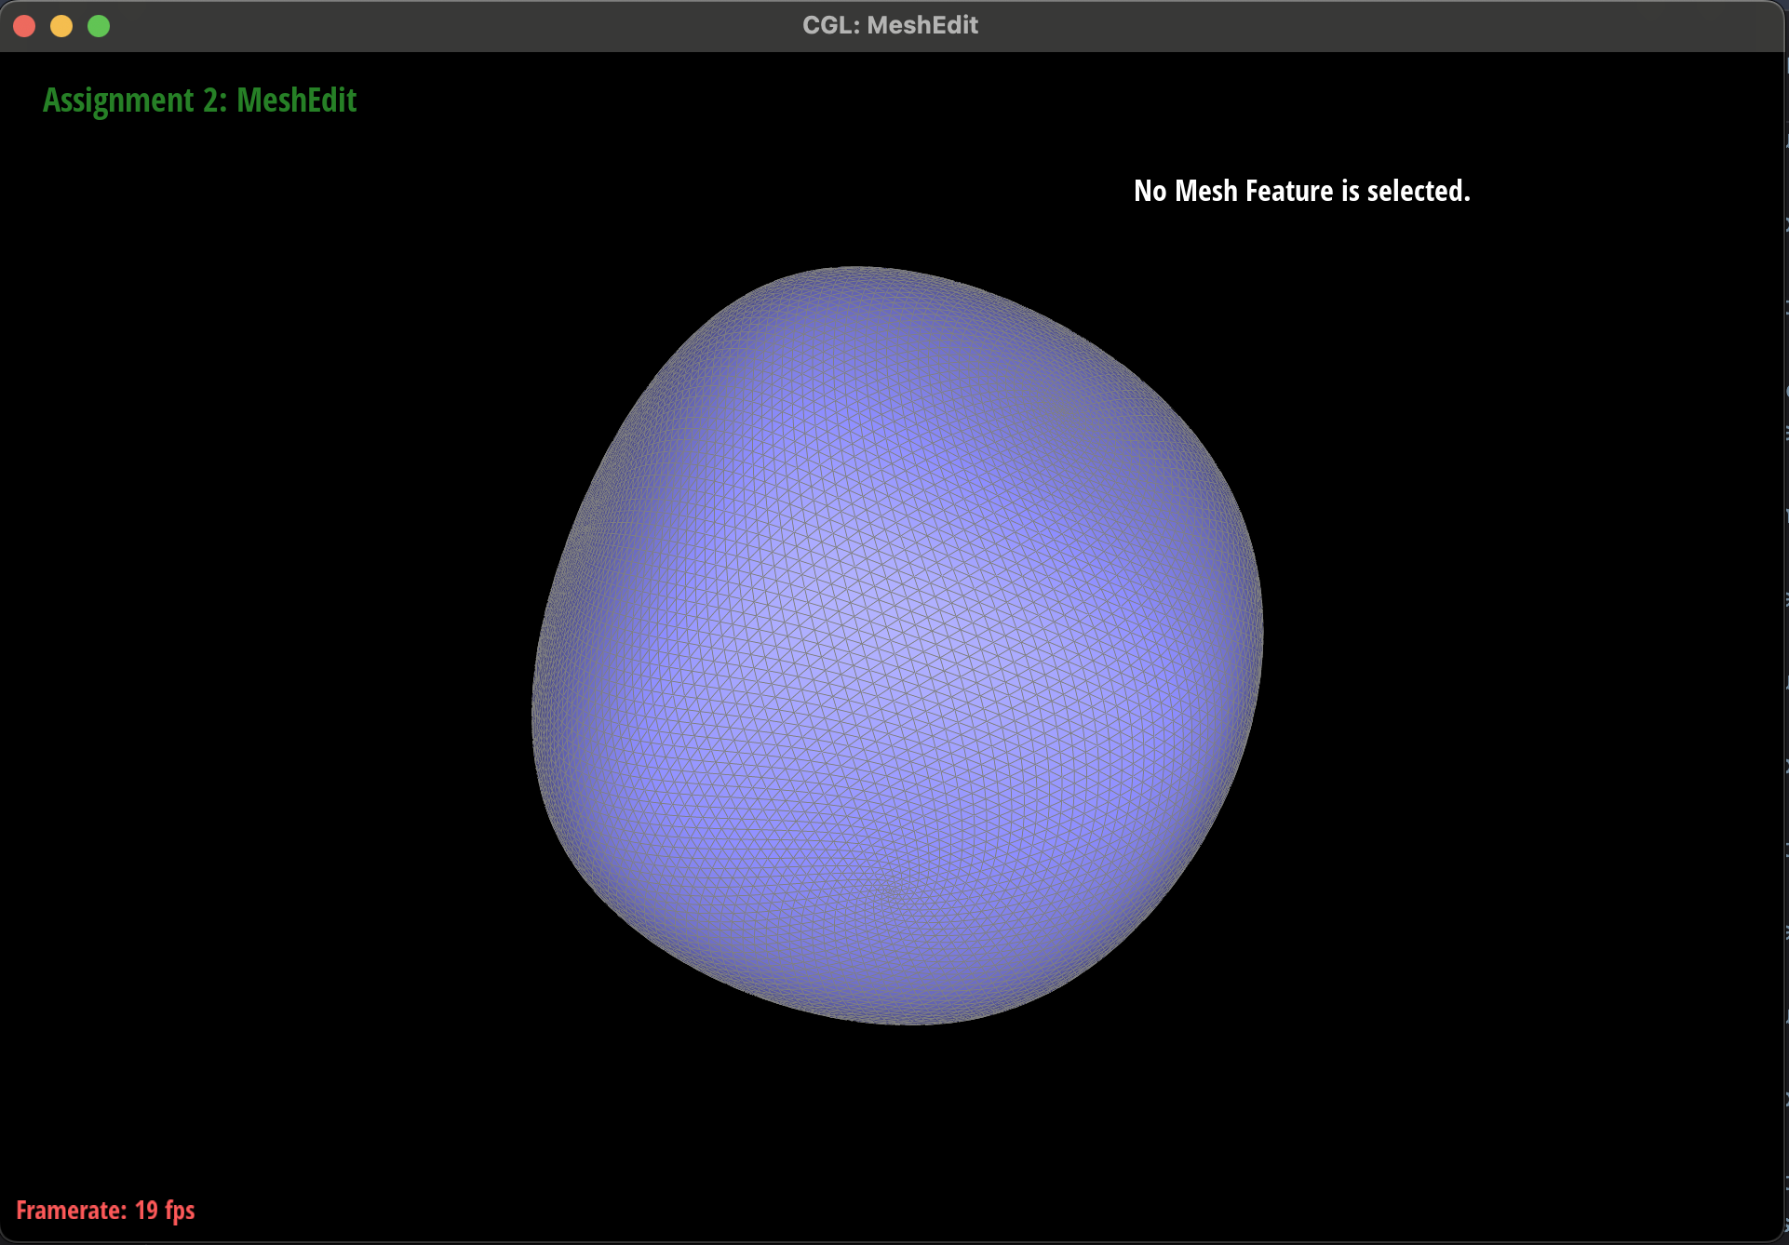Click the '19 fps' value
The image size is (1789, 1245).
[165, 1210]
